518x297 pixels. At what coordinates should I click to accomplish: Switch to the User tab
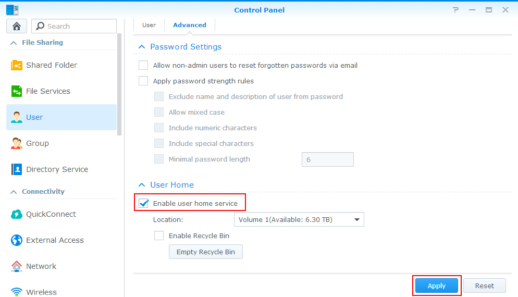(x=149, y=25)
